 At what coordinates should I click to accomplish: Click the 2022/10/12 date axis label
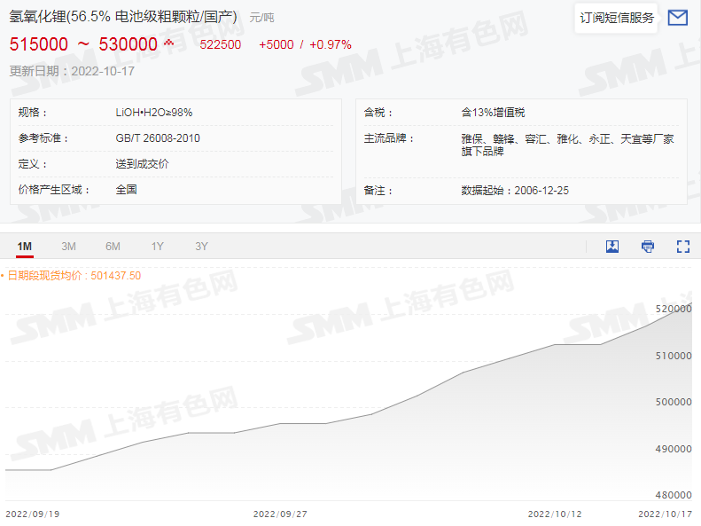click(x=555, y=514)
